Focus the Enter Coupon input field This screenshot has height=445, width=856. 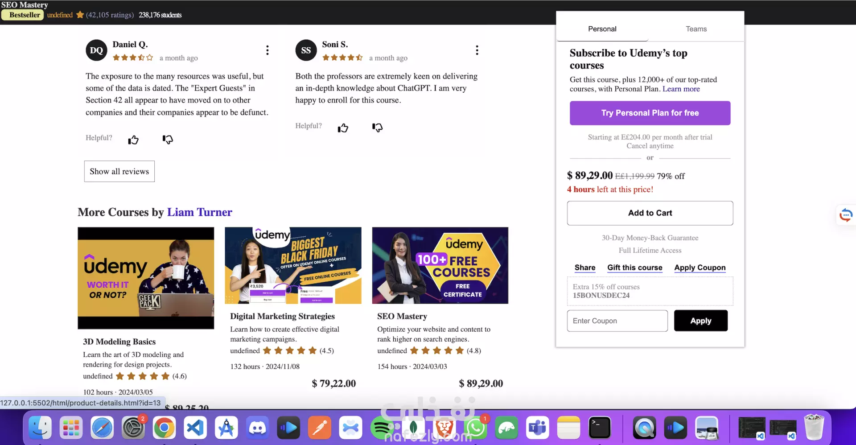[x=617, y=321]
